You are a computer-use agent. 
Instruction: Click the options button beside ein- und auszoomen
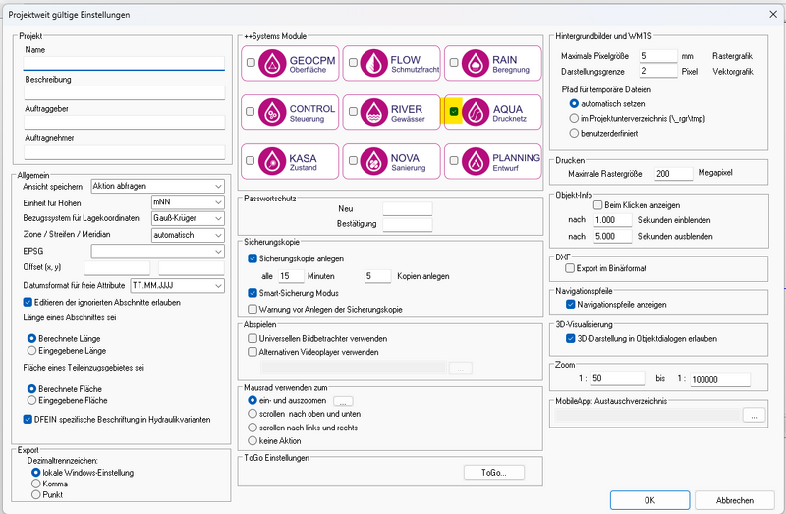[343, 401]
